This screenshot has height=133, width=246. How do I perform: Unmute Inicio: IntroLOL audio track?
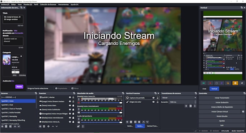pos(79,103)
